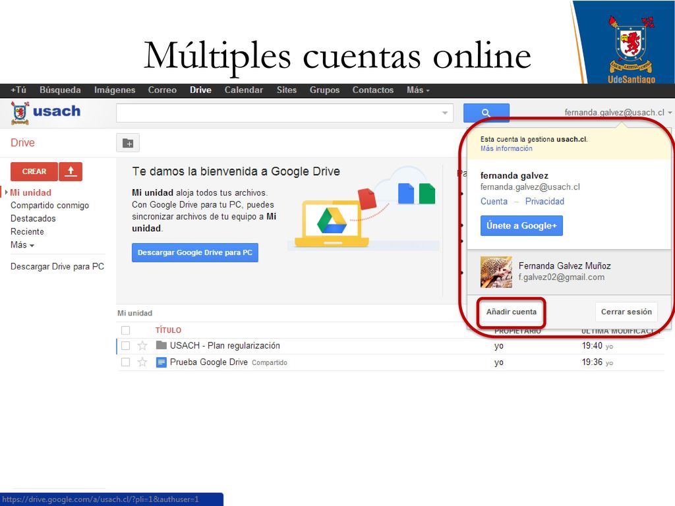Click the Google Drive laptop illustration
The width and height of the screenshot is (675, 506).
click(x=332, y=224)
